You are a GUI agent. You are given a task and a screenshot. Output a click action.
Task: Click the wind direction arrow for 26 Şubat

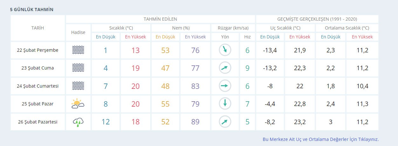pyautogui.click(x=225, y=122)
